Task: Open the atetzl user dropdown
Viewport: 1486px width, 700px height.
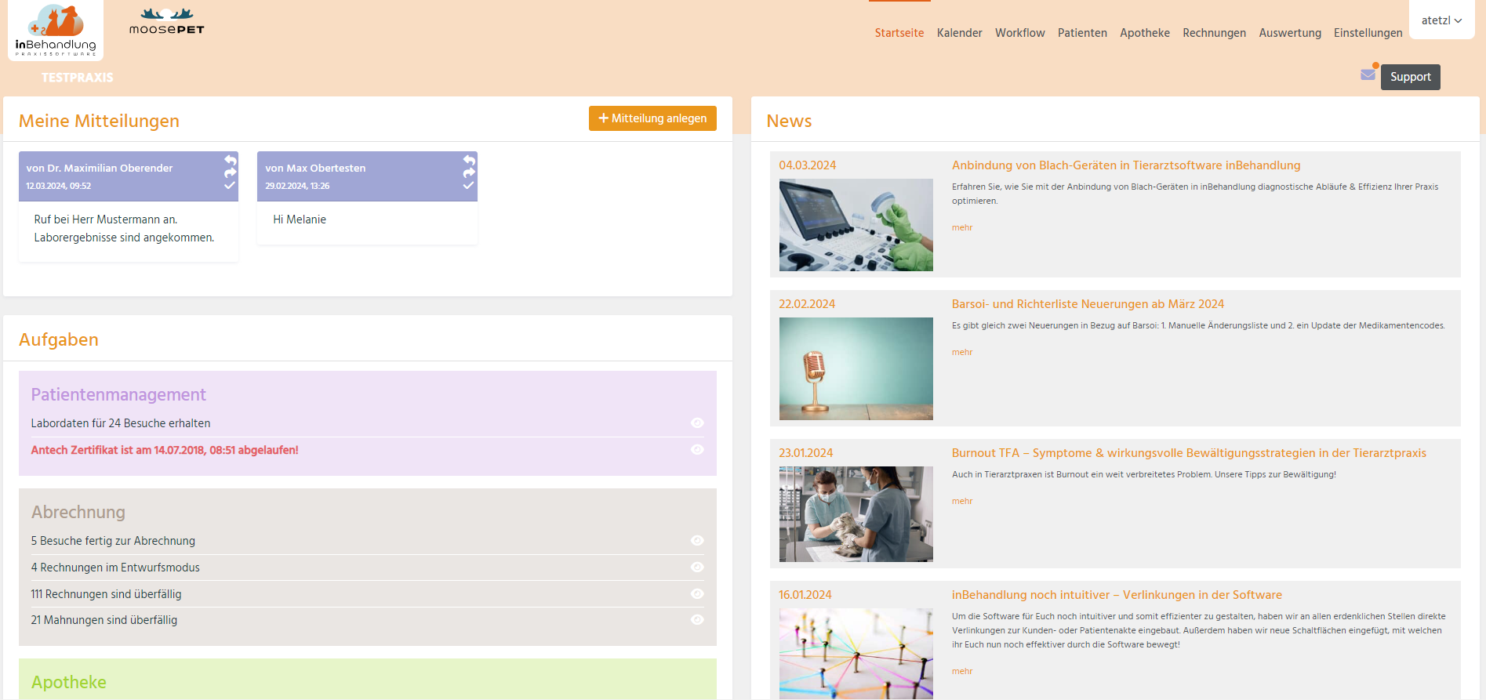Action: [x=1441, y=20]
